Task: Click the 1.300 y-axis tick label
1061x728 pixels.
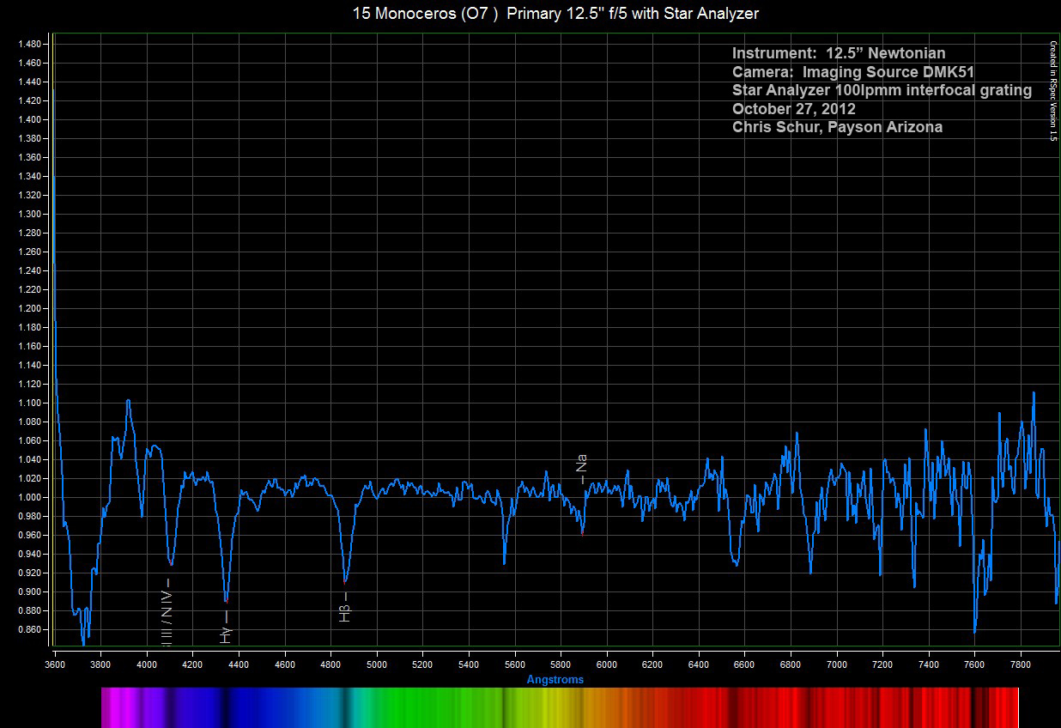Action: [x=29, y=214]
